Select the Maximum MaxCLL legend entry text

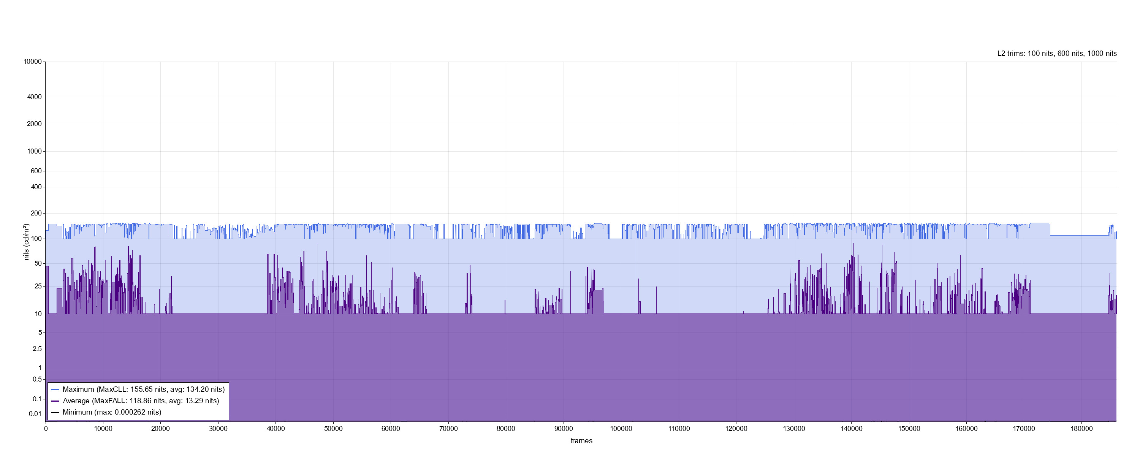tap(143, 389)
